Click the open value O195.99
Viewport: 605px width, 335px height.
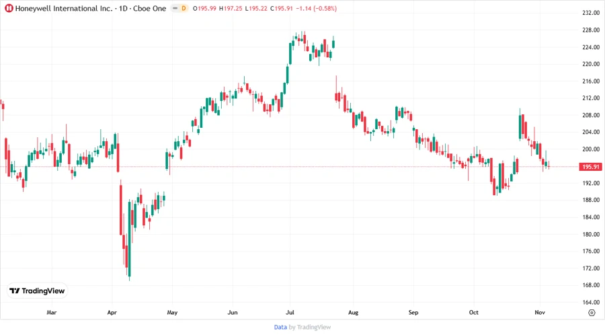[204, 9]
